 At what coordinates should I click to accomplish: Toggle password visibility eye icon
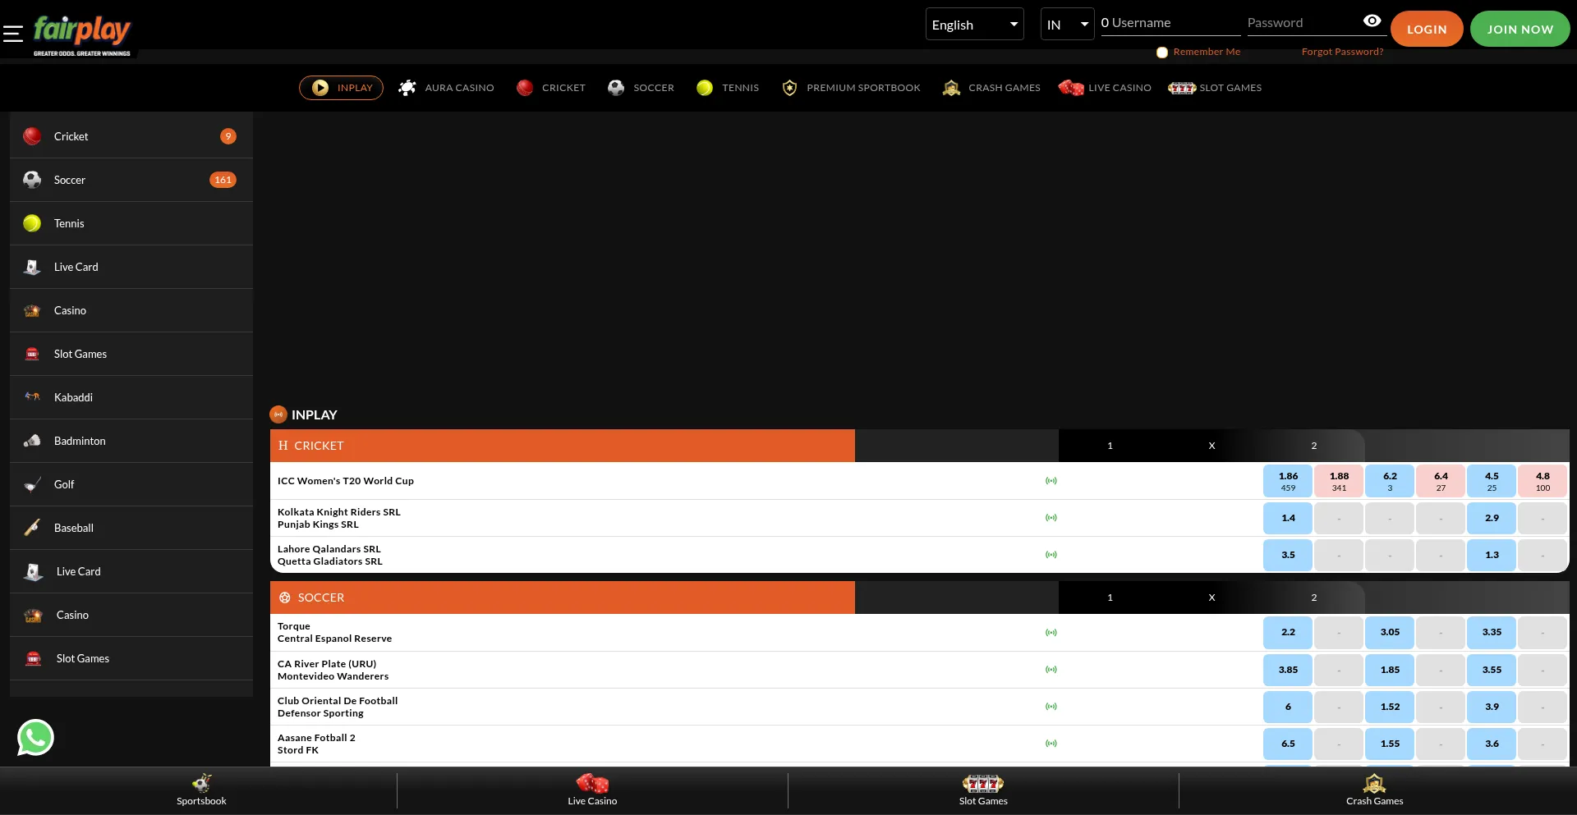pyautogui.click(x=1372, y=21)
